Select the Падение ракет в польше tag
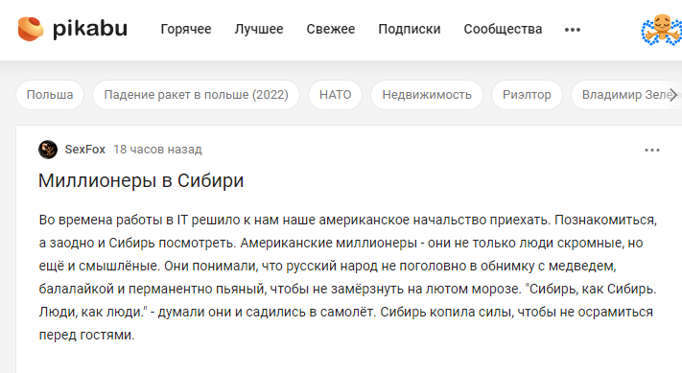The height and width of the screenshot is (373, 682). (197, 95)
